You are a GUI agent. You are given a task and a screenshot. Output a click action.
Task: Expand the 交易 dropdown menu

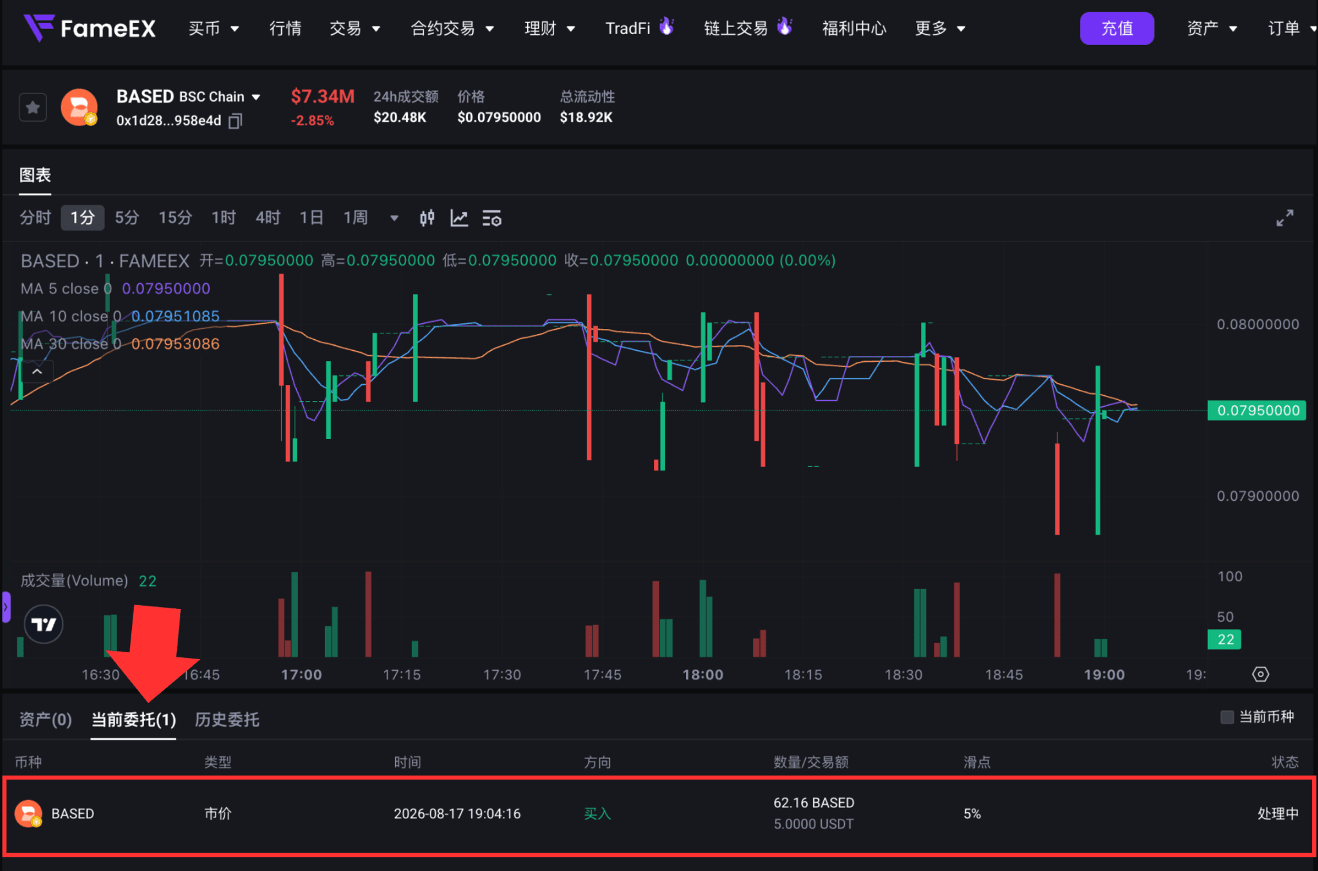355,28
